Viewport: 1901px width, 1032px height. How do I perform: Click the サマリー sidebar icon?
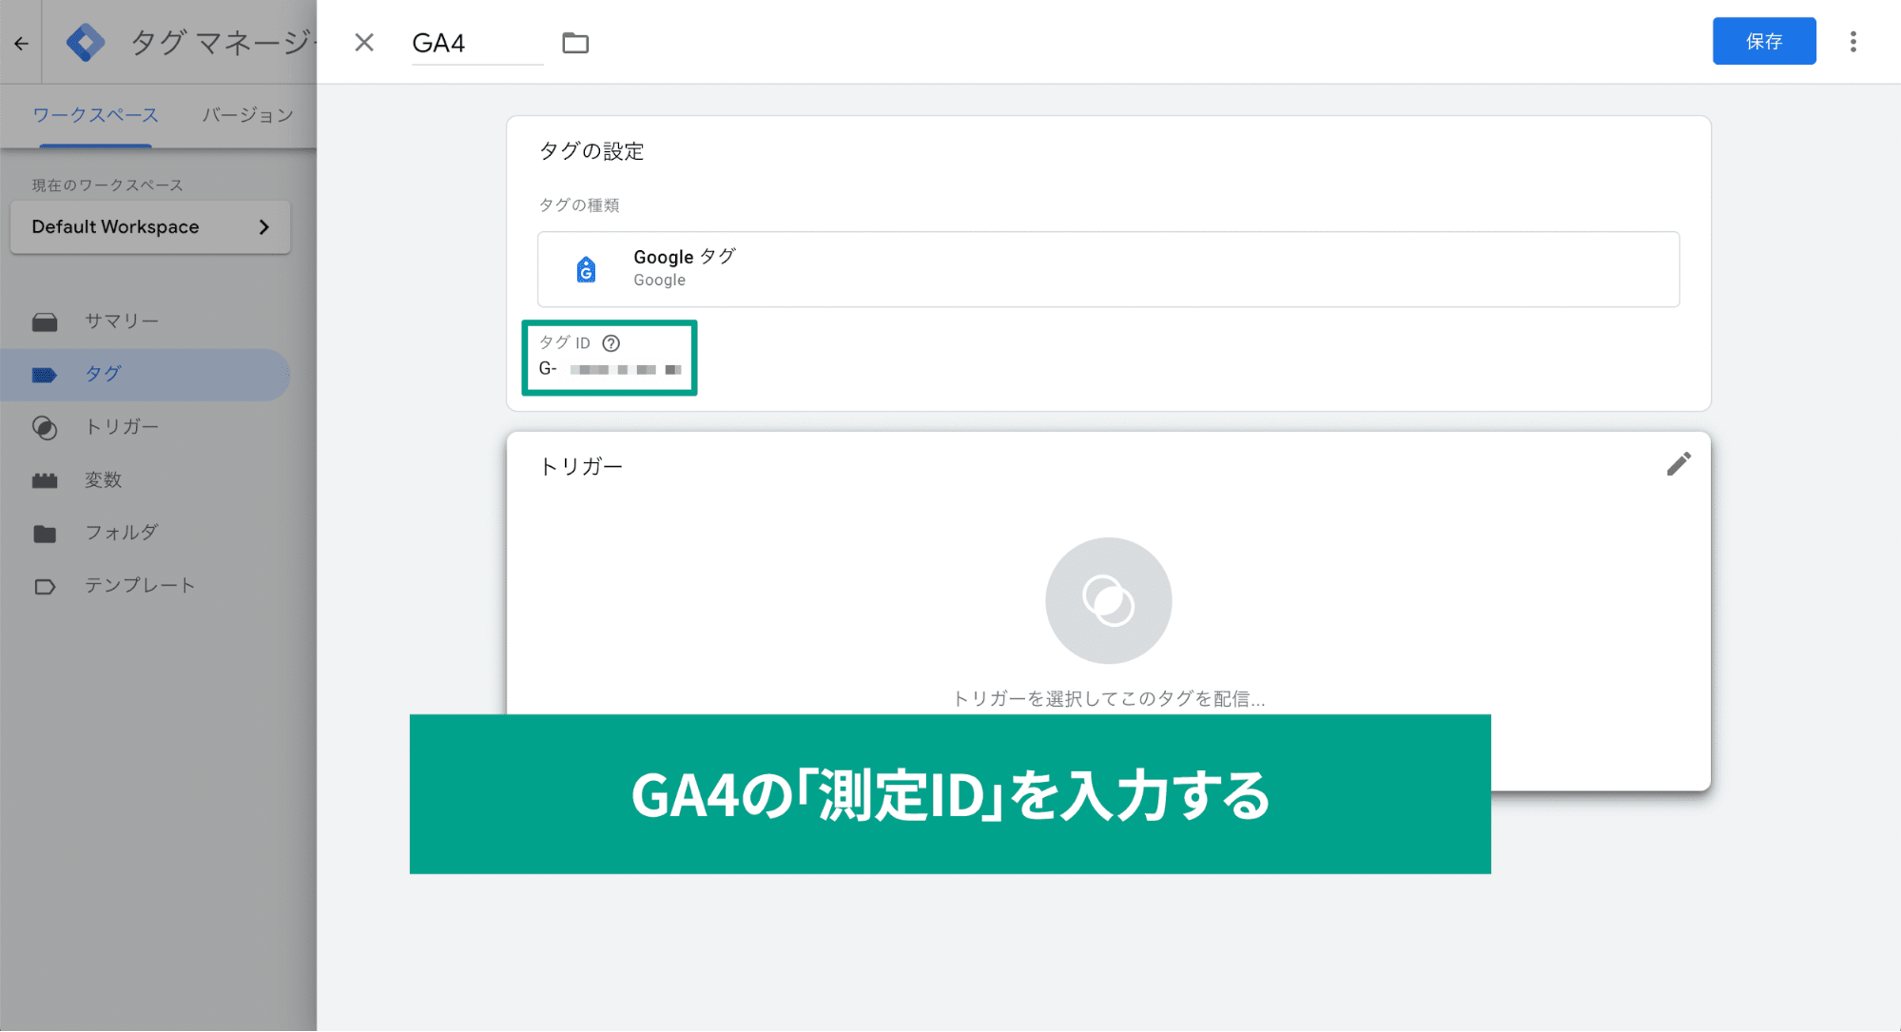[43, 319]
